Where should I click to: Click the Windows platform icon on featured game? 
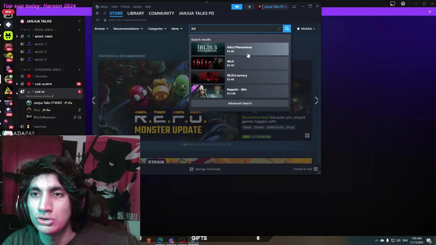coord(307,135)
